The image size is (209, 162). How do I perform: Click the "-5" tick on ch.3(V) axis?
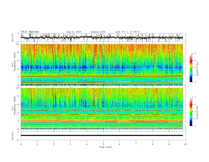tap(18, 140)
